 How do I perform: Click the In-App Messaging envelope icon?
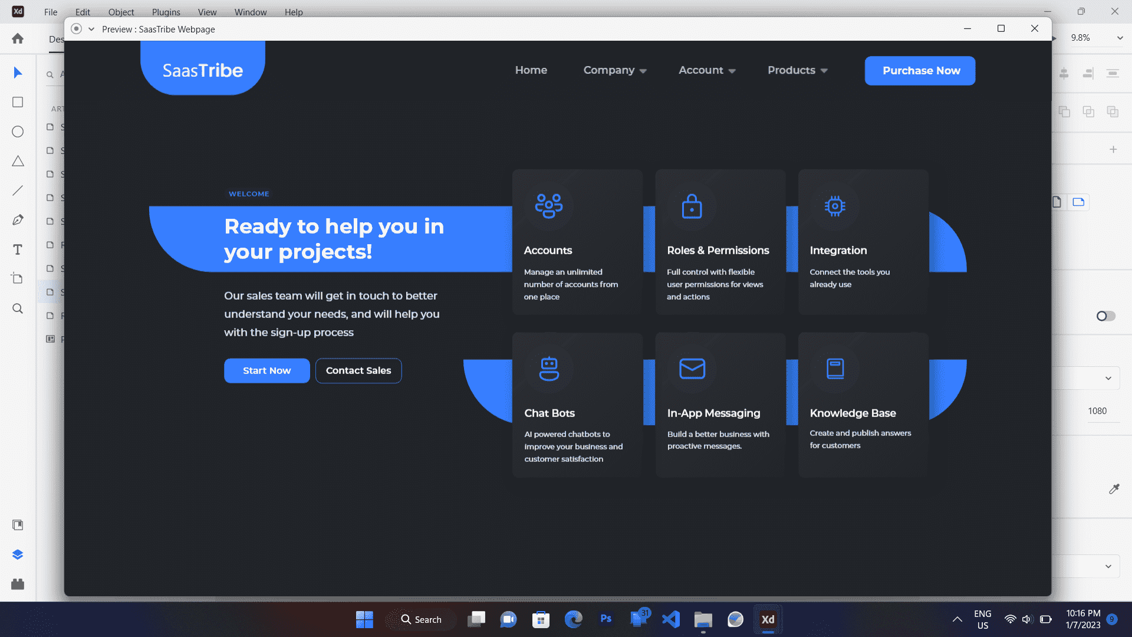(692, 369)
